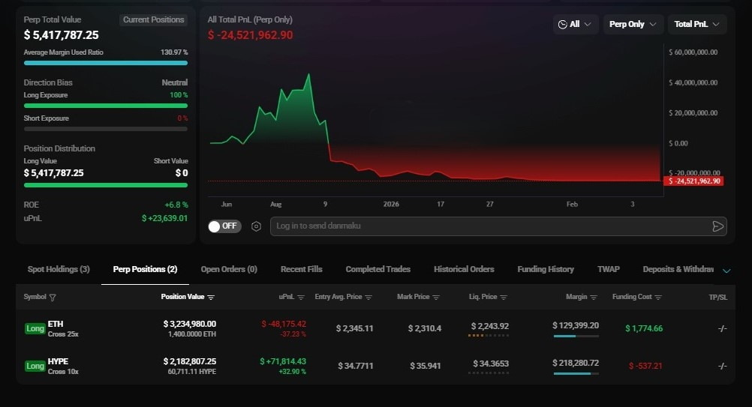This screenshot has width=752, height=407.
Task: Select the Perp Positions (2) tab
Action: (145, 269)
